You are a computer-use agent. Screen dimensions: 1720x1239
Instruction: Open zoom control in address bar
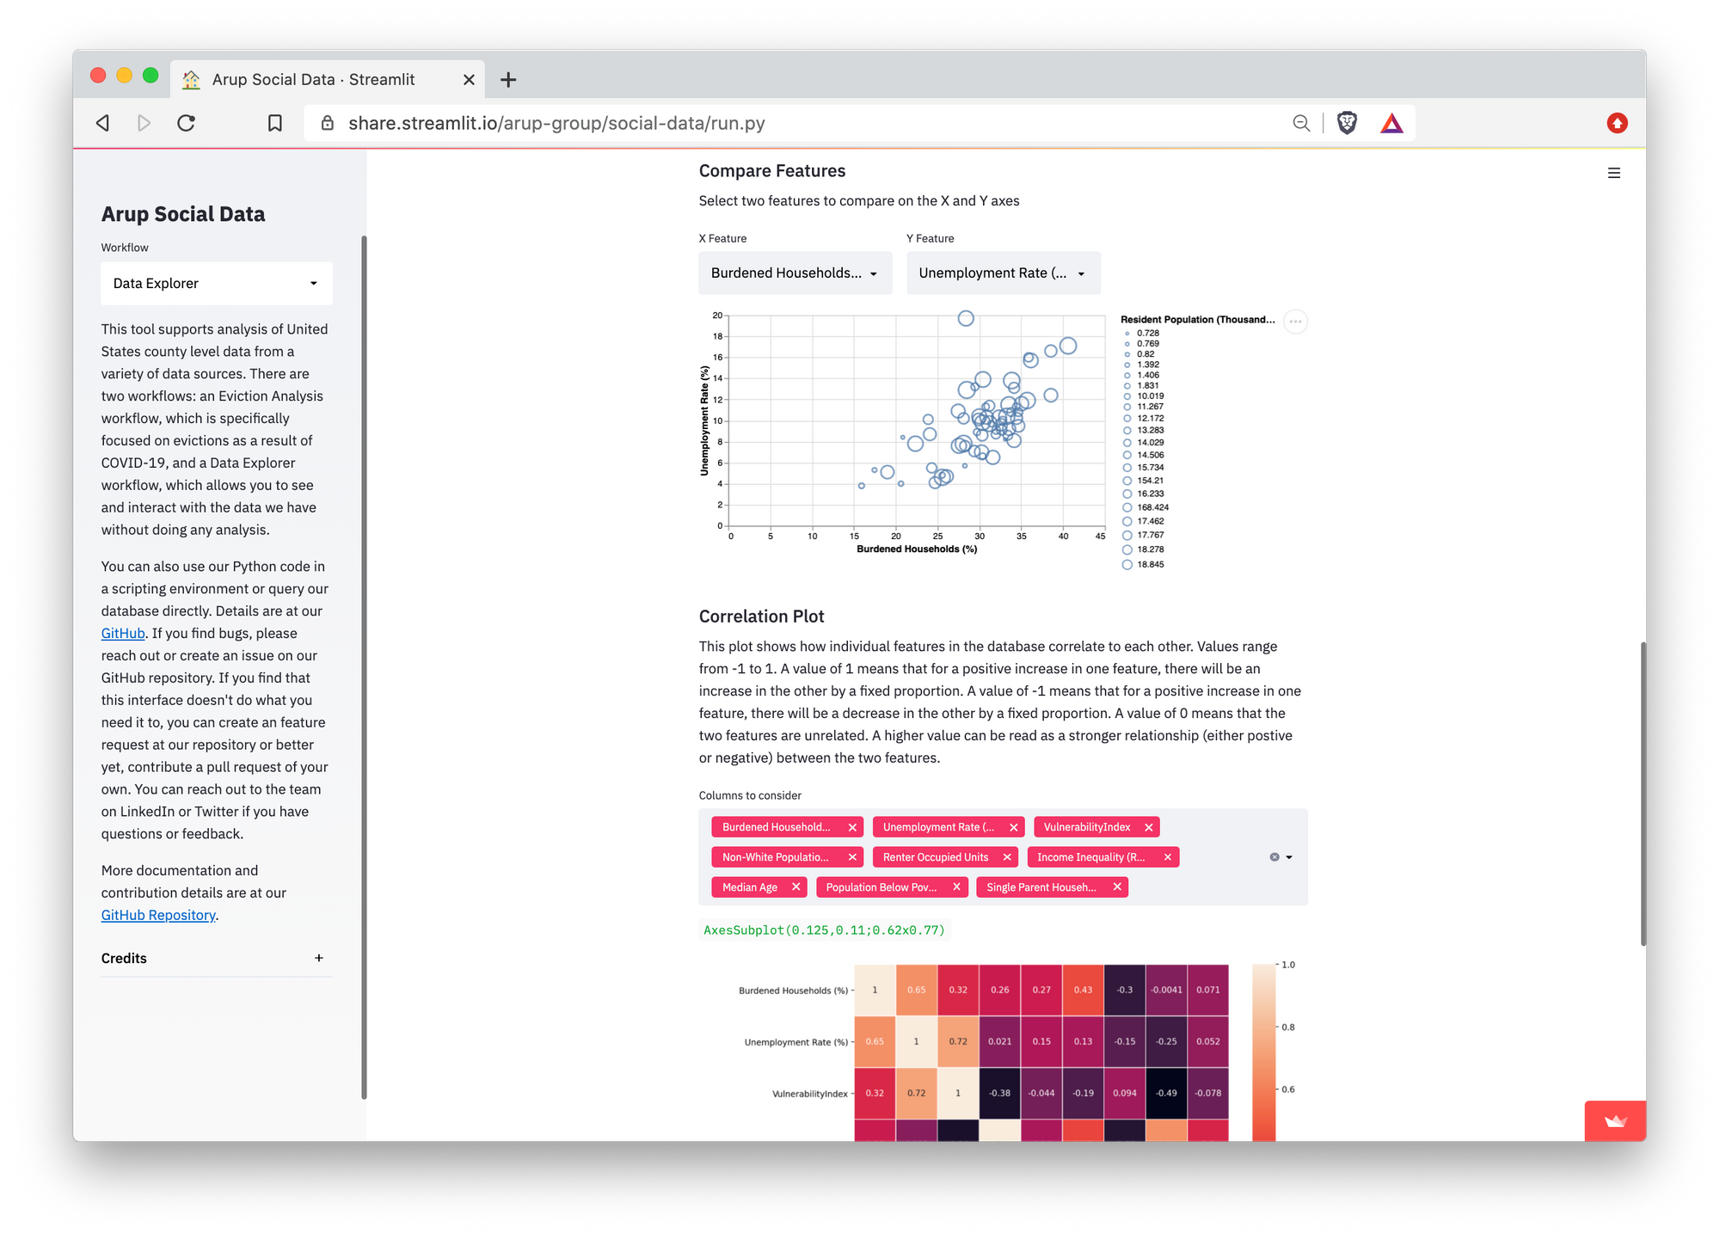pos(1301,123)
